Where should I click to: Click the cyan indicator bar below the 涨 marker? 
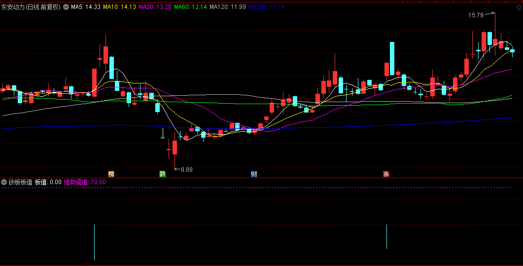[x=386, y=236]
